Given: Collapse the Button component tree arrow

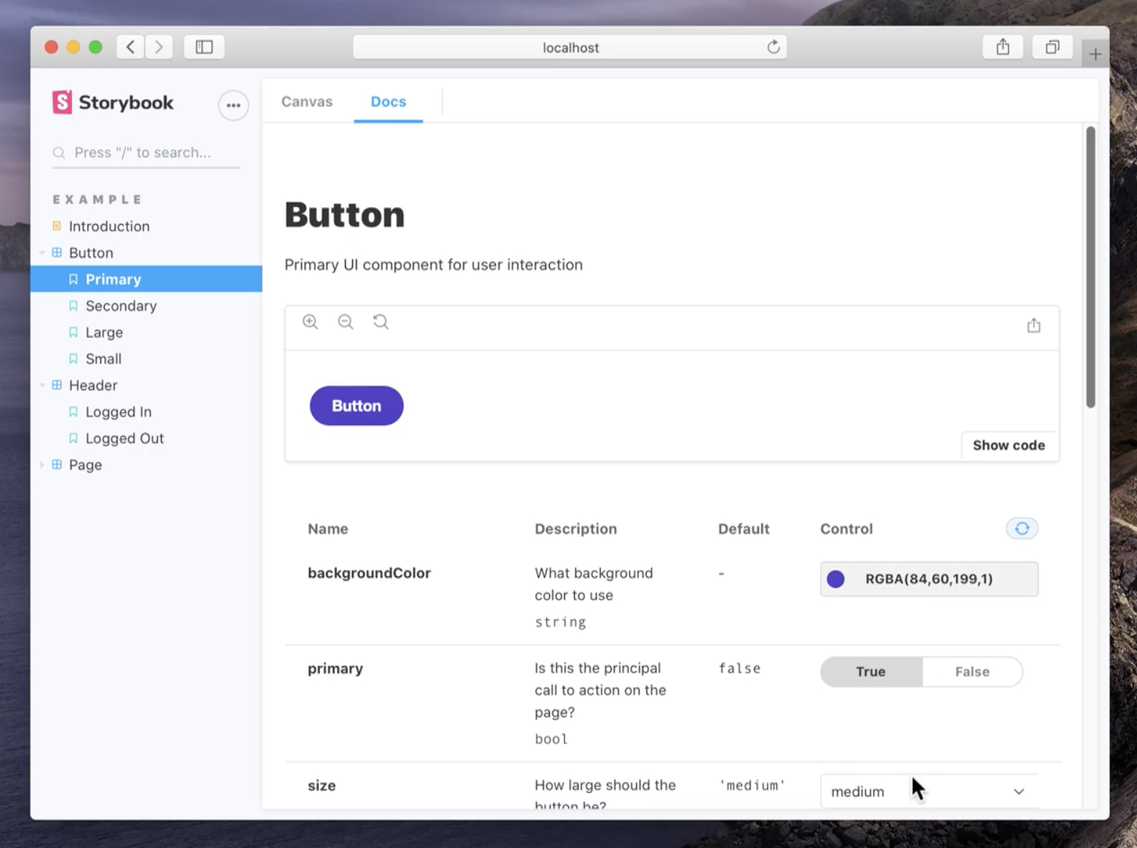Looking at the screenshot, I should coord(42,253).
